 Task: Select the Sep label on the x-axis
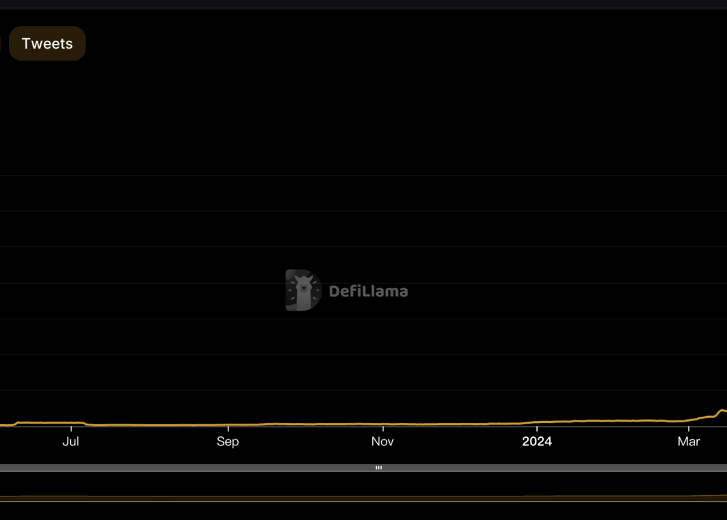(228, 441)
